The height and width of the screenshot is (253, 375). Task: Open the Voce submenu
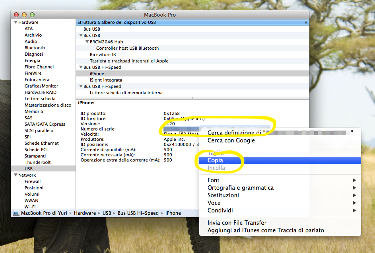pos(280,203)
